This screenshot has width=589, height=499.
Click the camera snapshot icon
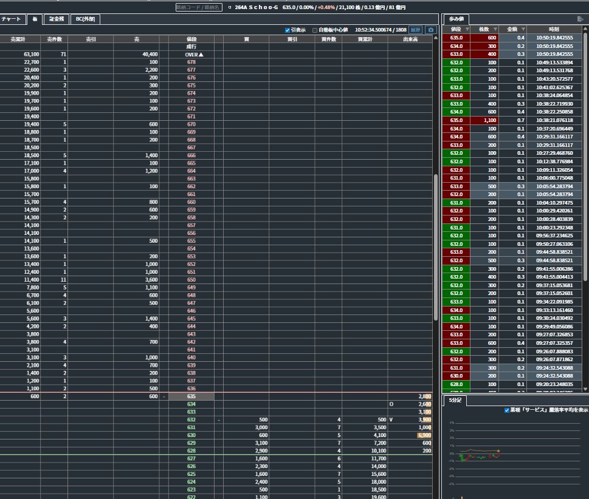pyautogui.click(x=430, y=30)
